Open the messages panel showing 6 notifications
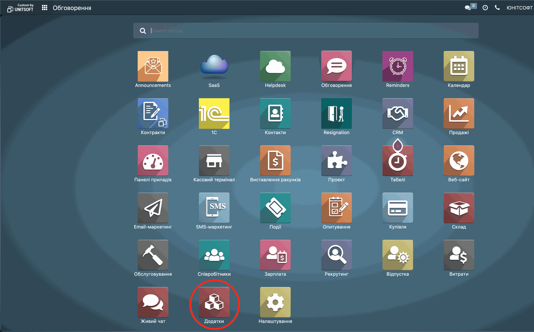The width and height of the screenshot is (534, 332). pos(468,8)
